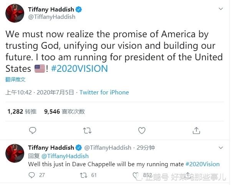Share the main tweet
The image size is (231, 185).
[196, 130]
